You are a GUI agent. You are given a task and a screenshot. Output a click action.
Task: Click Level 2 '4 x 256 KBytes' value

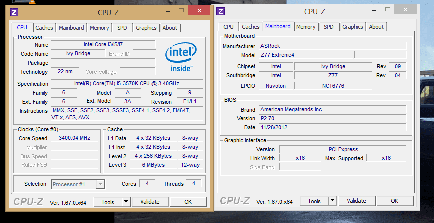pos(153,156)
